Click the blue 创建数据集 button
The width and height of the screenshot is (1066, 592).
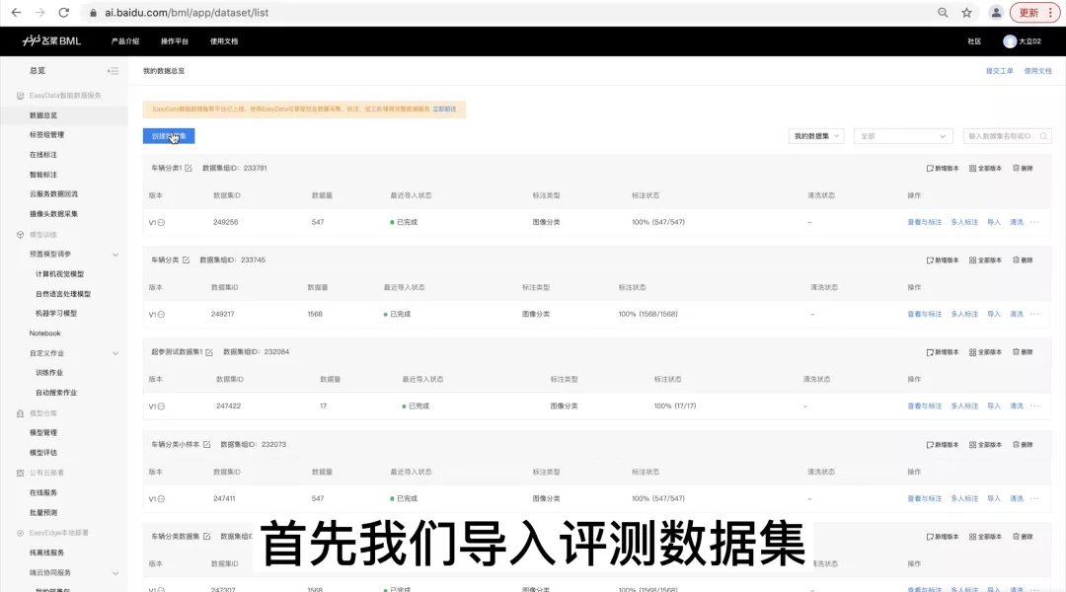[169, 136]
